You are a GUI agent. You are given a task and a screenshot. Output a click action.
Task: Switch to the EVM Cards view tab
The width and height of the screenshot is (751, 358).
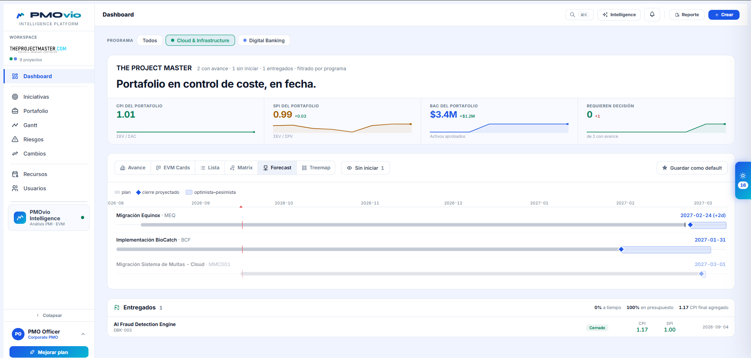173,168
